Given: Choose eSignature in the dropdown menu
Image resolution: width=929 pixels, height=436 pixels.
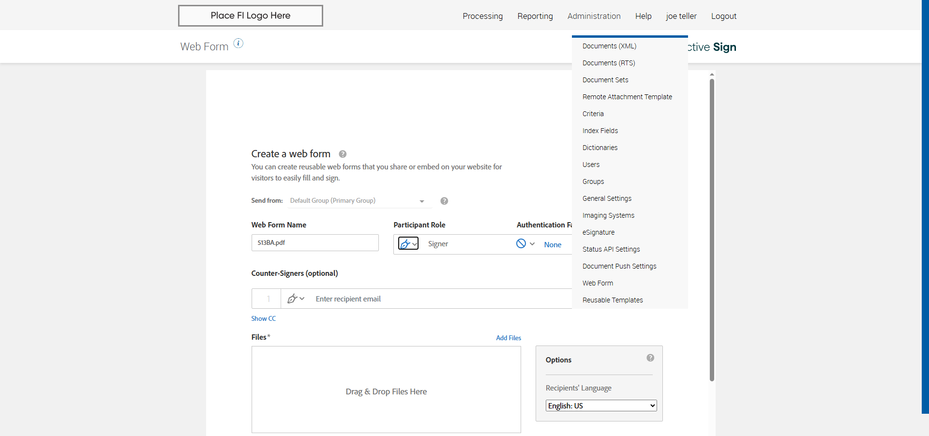Looking at the screenshot, I should (599, 232).
